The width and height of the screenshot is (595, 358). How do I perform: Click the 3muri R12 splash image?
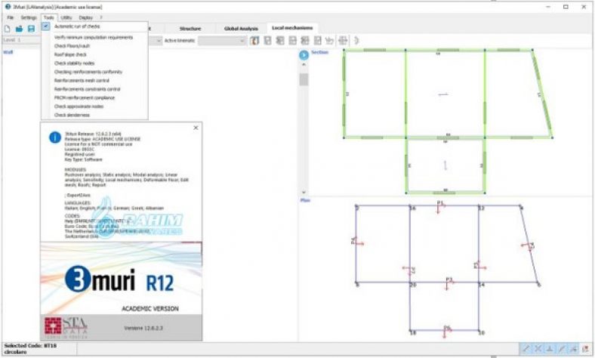(121, 279)
